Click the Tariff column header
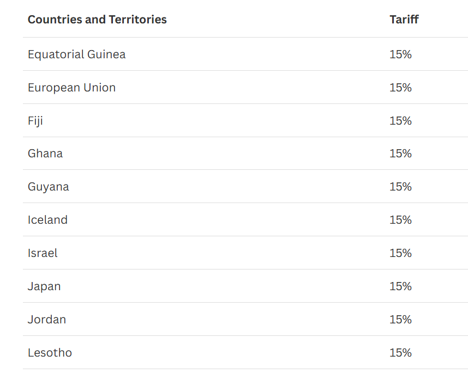Viewport: 468px width, 386px height. pos(404,20)
